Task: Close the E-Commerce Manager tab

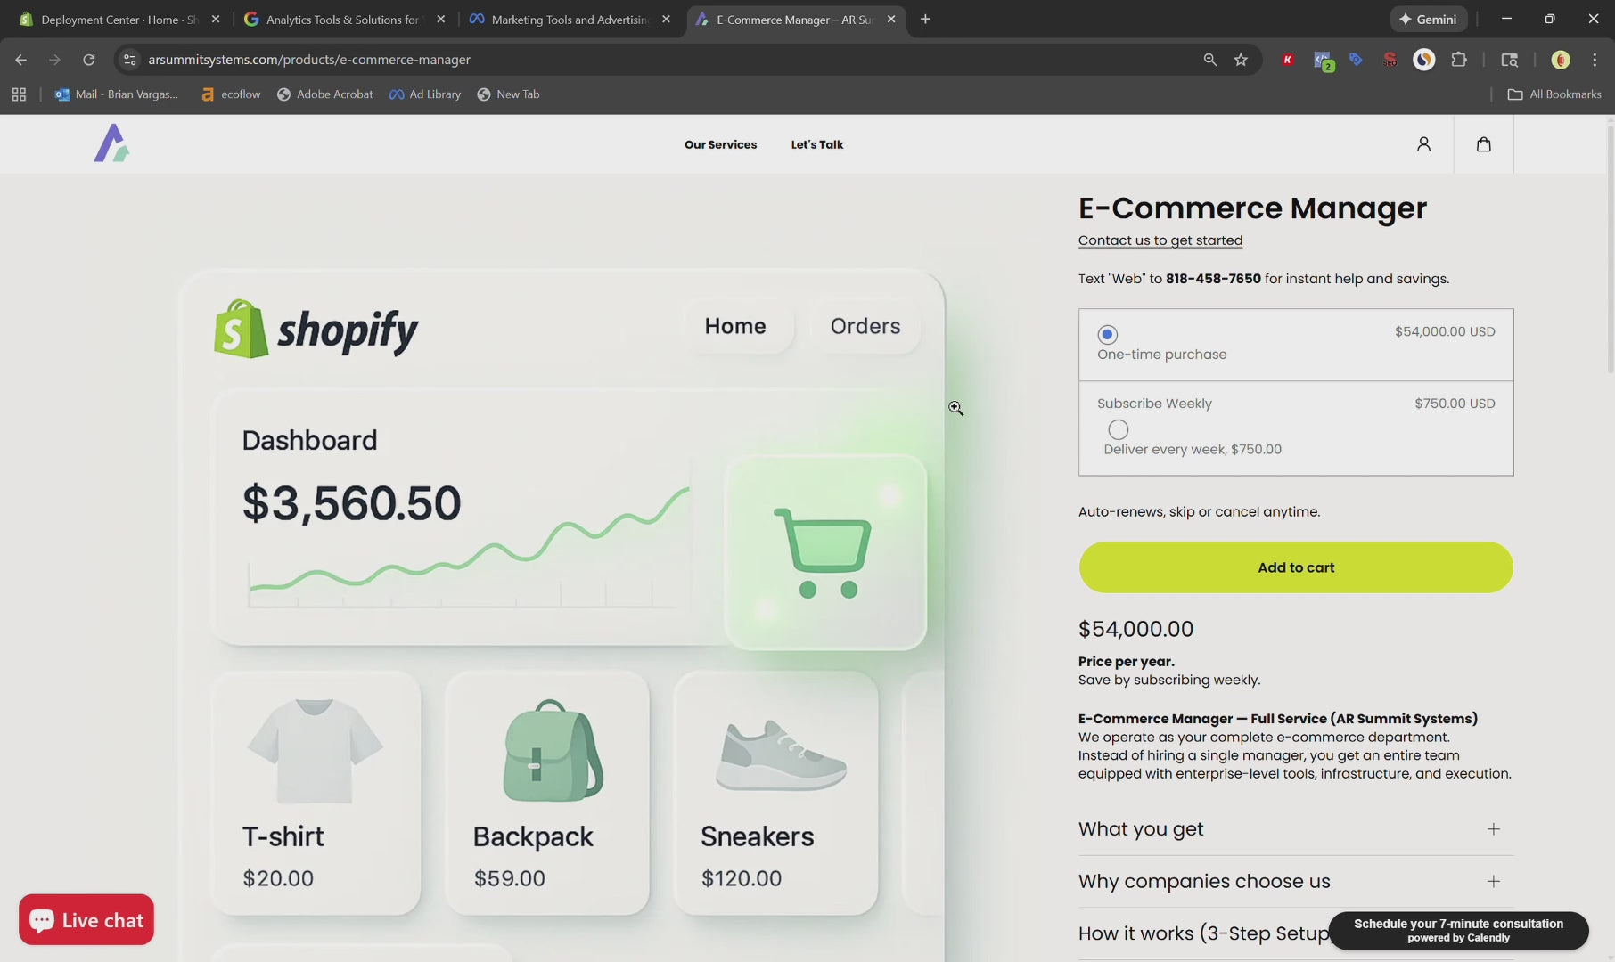Action: (891, 19)
